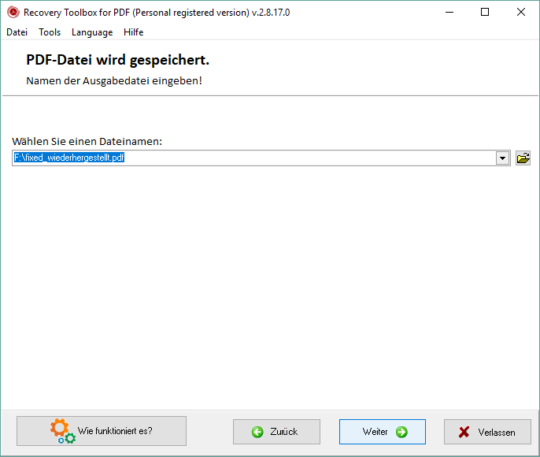540x457 pixels.
Task: Click the open-folder browse icon
Action: 523,158
